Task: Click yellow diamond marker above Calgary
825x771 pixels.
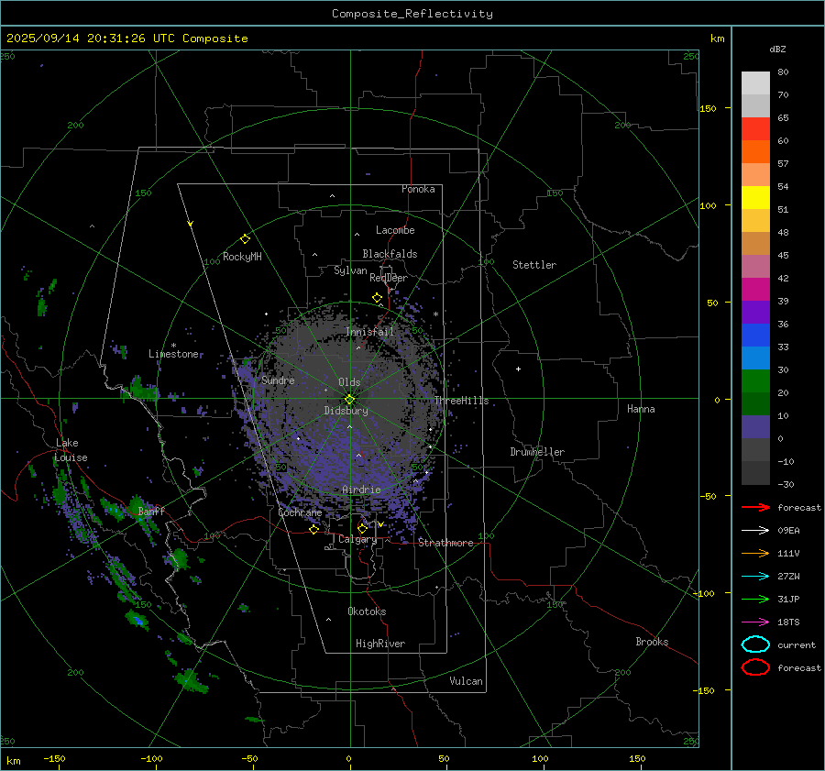Action: pos(362,528)
